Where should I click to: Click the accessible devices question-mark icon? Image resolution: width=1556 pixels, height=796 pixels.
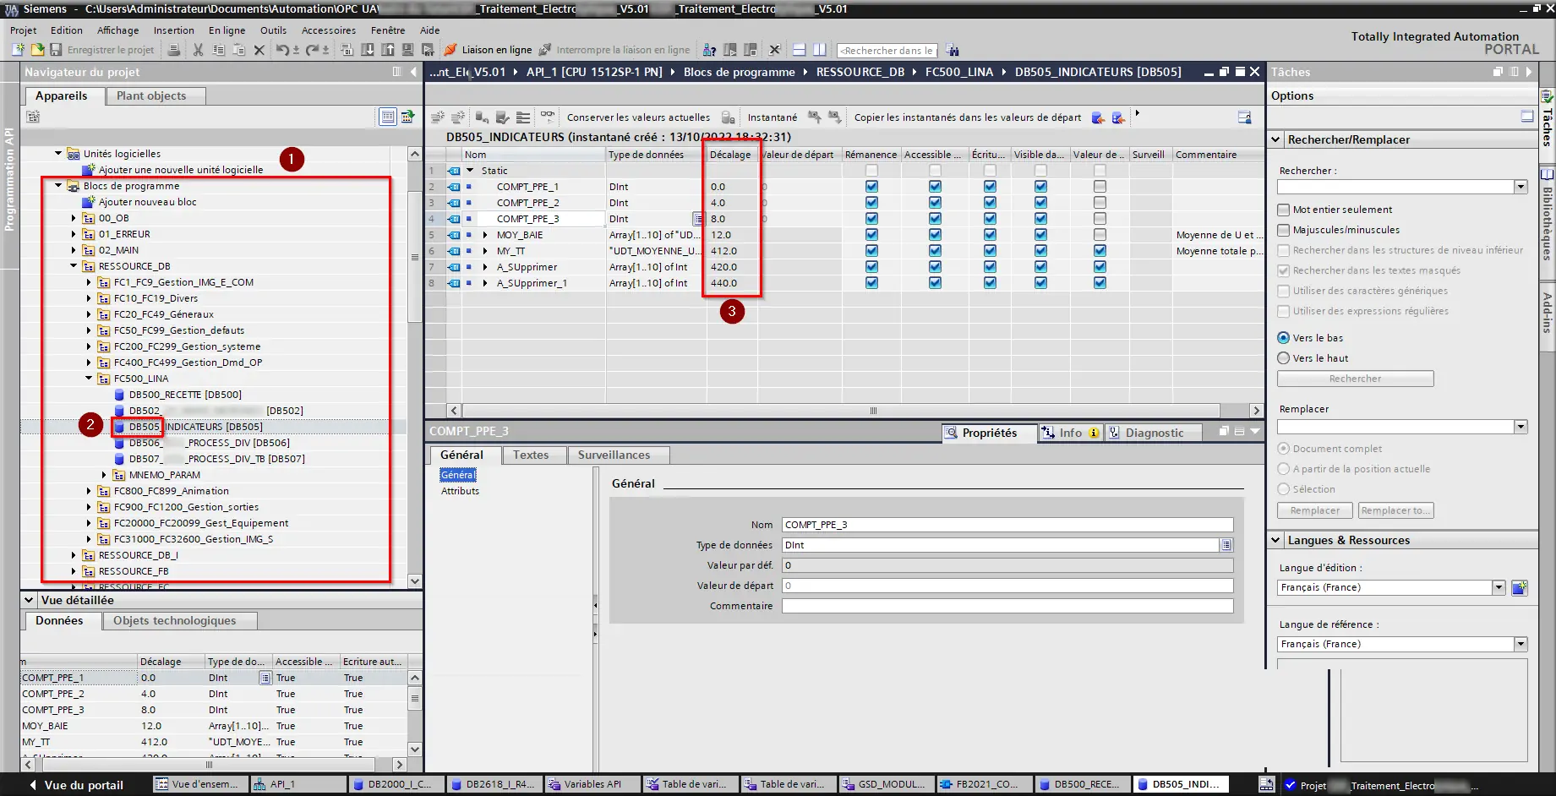(710, 50)
